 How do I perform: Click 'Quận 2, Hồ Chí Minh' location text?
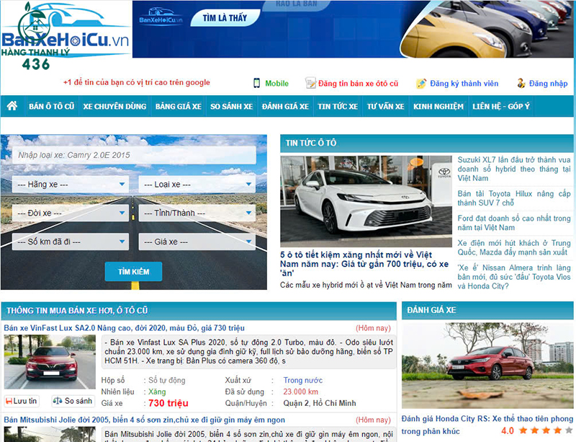pos(320,403)
